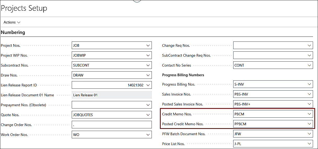The height and width of the screenshot is (149, 318).
Task: Open the Actions menu
Action: [x=12, y=22]
